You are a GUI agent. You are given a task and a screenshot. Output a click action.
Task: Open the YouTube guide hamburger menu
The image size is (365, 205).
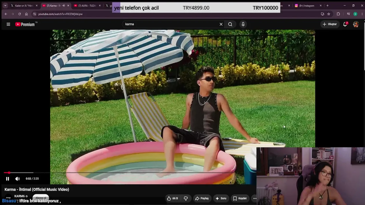tap(8, 24)
